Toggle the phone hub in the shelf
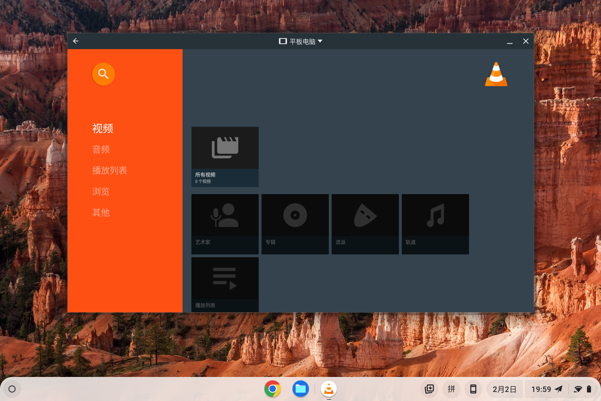The height and width of the screenshot is (401, 601). pyautogui.click(x=473, y=389)
